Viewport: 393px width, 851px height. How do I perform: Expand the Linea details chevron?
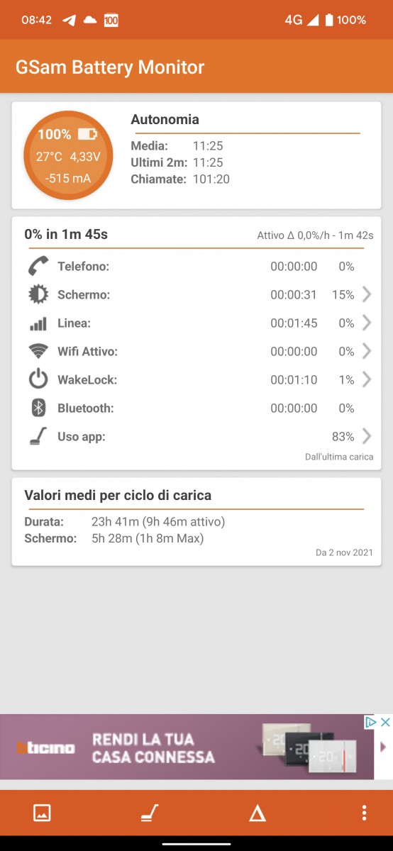tap(367, 323)
